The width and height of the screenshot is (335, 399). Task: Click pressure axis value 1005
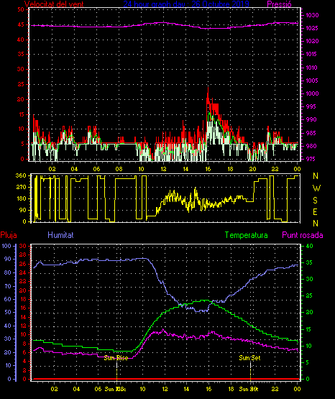(x=312, y=81)
